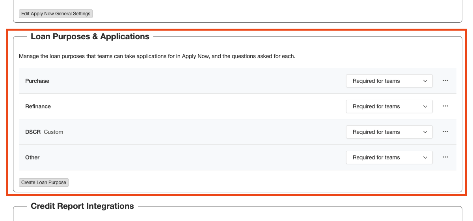
Task: Click the Custom tag beside DSCR
Action: pos(54,132)
